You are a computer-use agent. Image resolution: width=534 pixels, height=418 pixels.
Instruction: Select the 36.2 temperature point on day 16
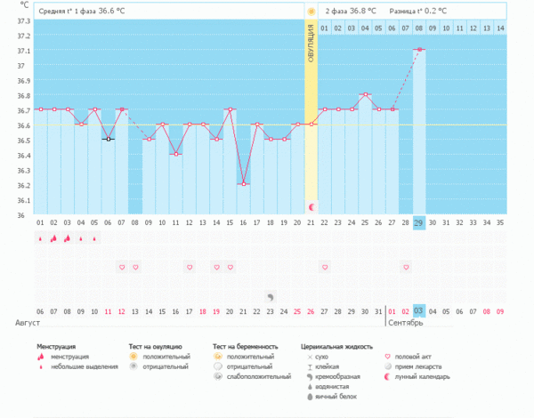(x=243, y=184)
